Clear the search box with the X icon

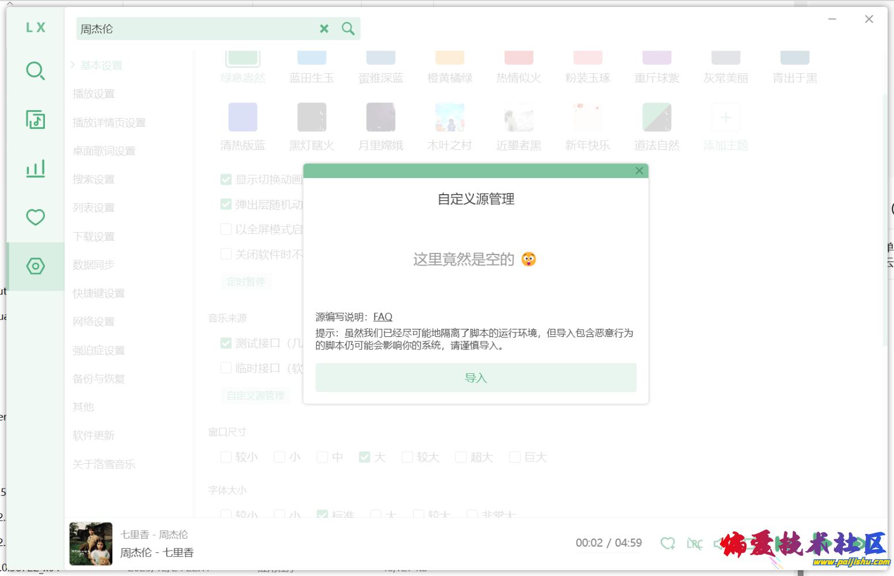click(324, 29)
